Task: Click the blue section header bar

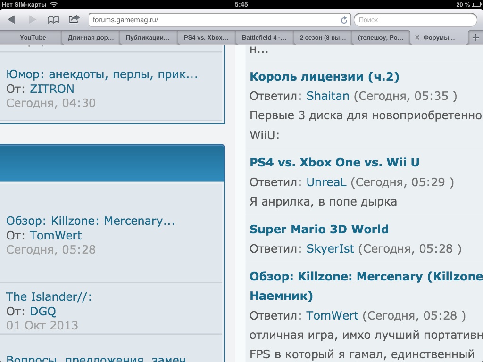Action: point(112,163)
